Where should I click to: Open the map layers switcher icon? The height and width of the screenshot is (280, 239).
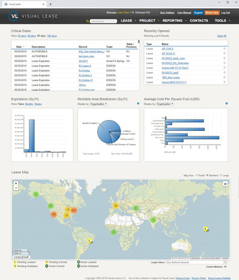point(225,183)
